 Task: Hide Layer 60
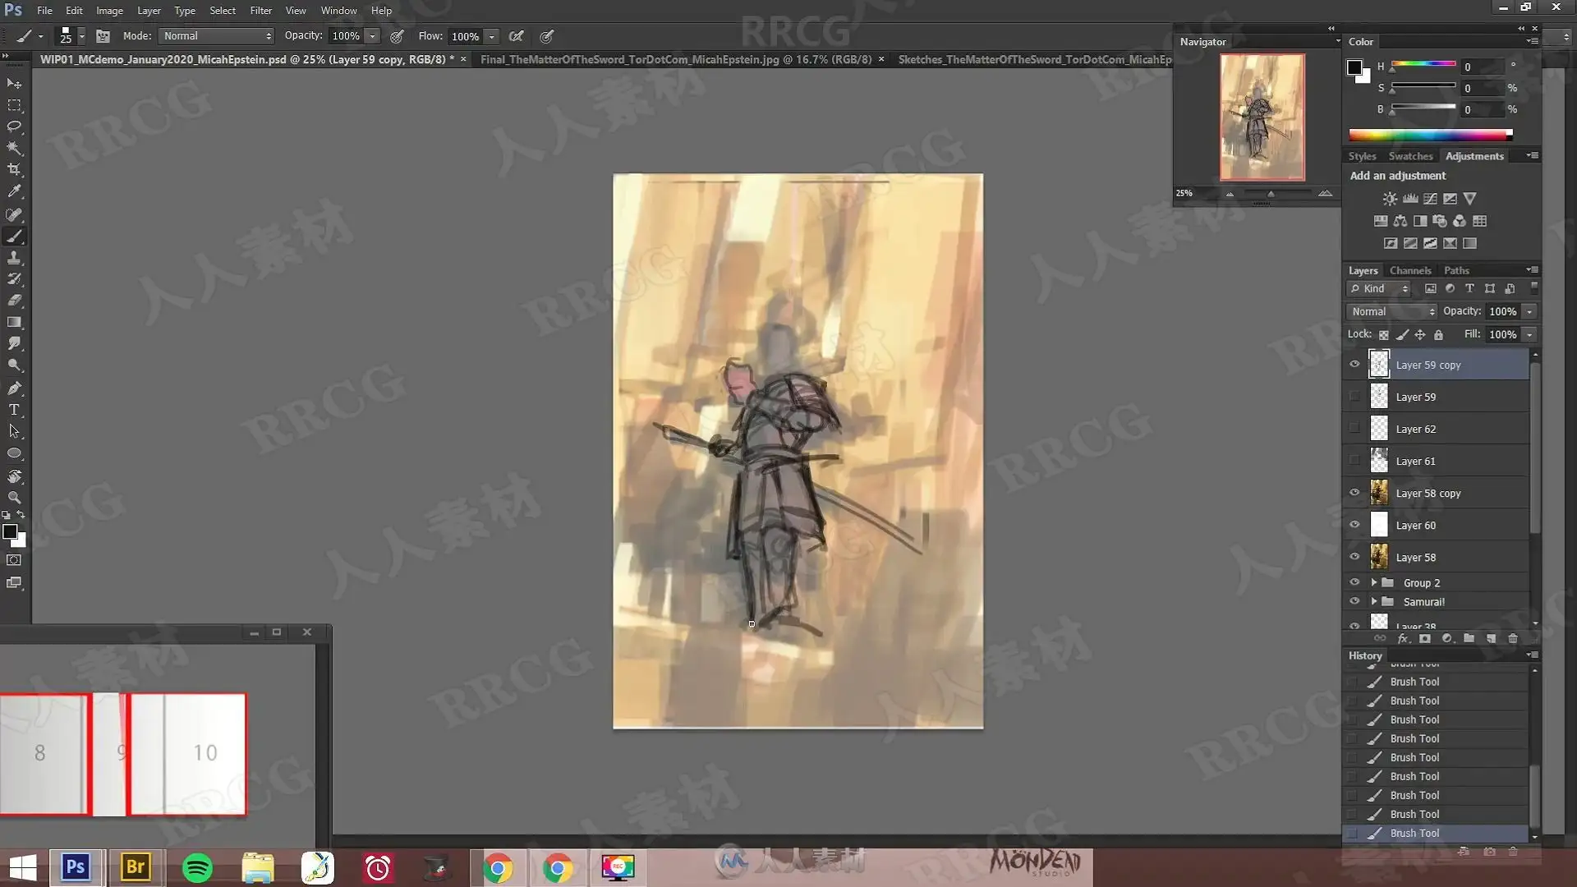click(x=1354, y=525)
